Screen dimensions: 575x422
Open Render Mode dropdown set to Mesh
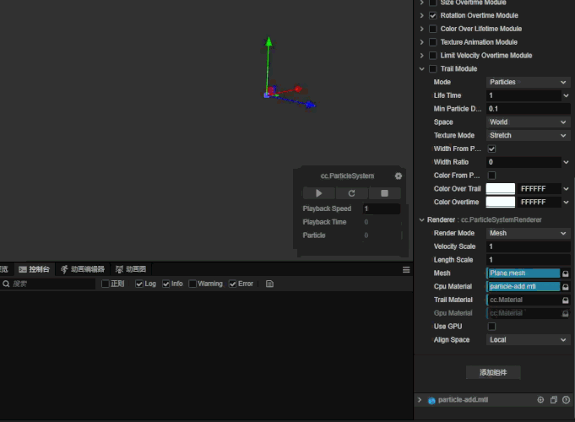pos(528,233)
